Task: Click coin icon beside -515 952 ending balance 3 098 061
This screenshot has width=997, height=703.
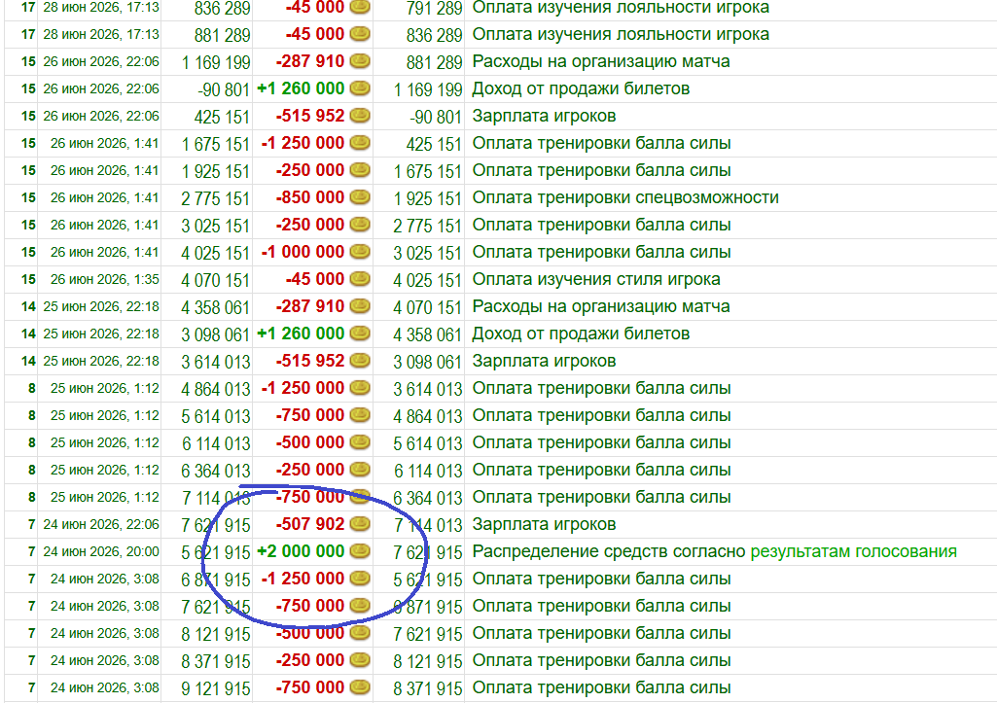Action: tap(360, 361)
